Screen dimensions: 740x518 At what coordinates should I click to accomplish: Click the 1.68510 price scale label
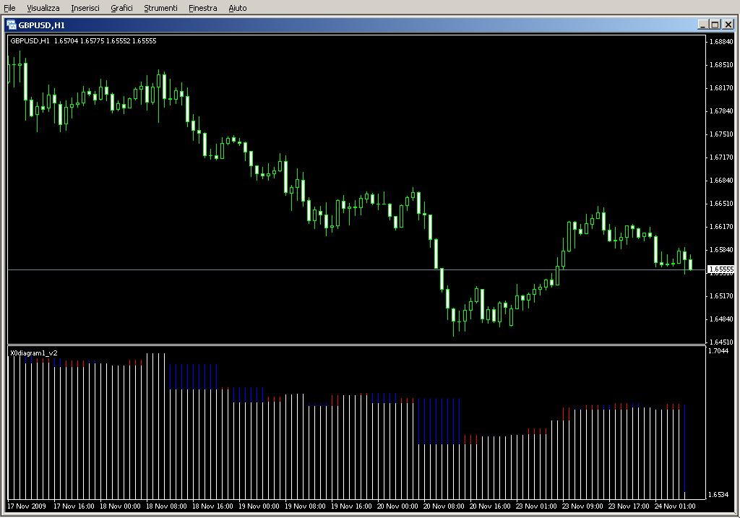click(722, 64)
